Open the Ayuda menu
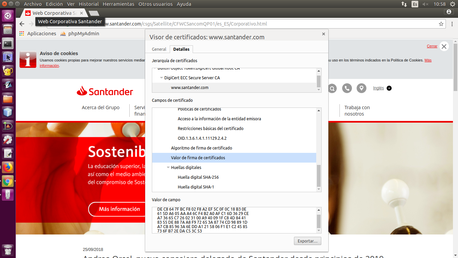This screenshot has height=258, width=458. click(x=184, y=4)
